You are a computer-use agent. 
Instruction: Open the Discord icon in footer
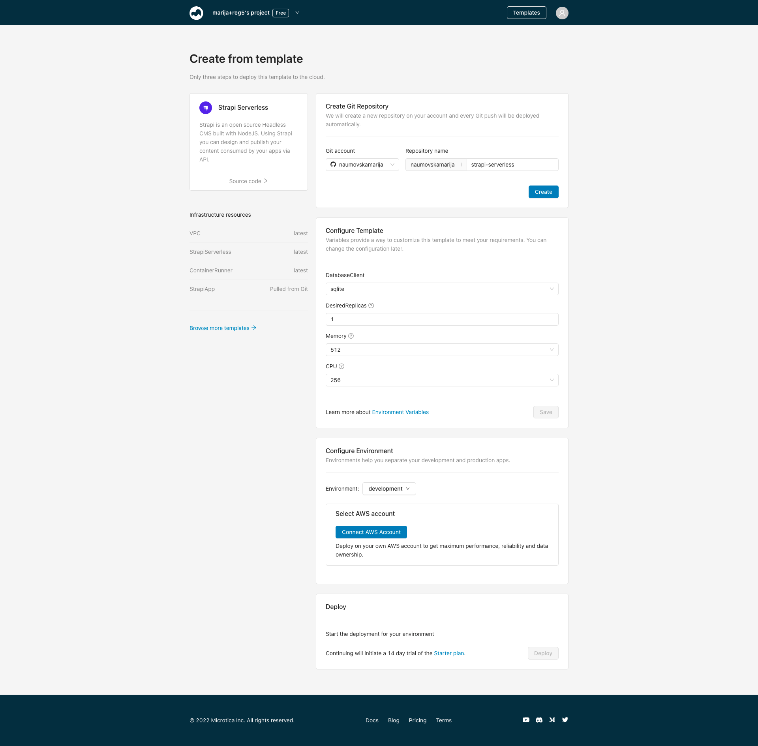(x=539, y=720)
